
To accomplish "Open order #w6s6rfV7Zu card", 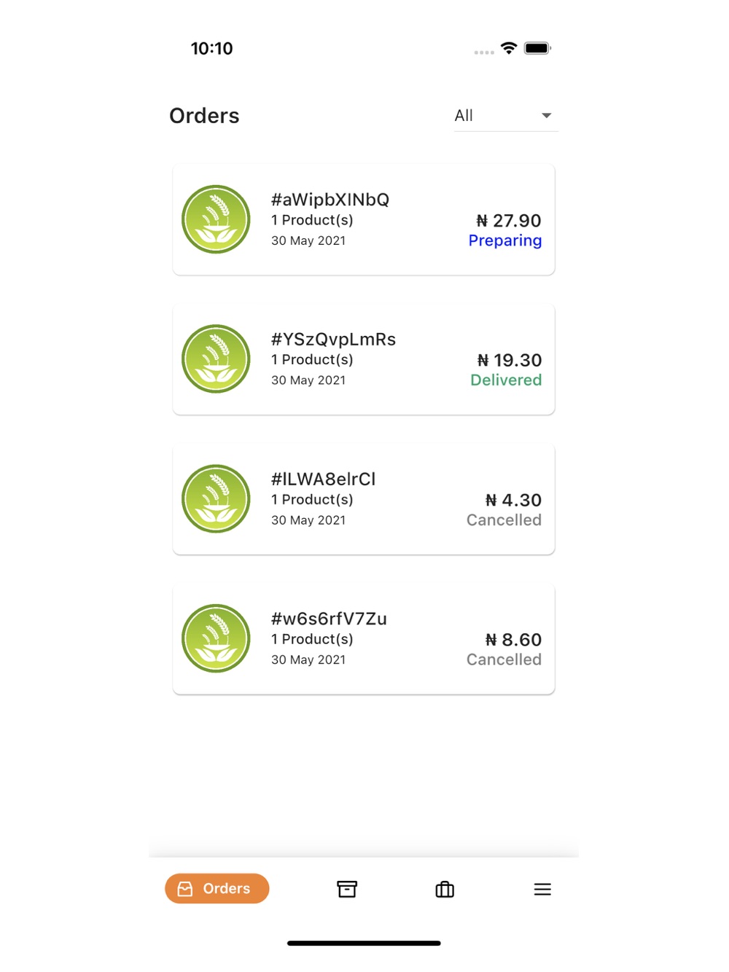I will click(x=364, y=638).
